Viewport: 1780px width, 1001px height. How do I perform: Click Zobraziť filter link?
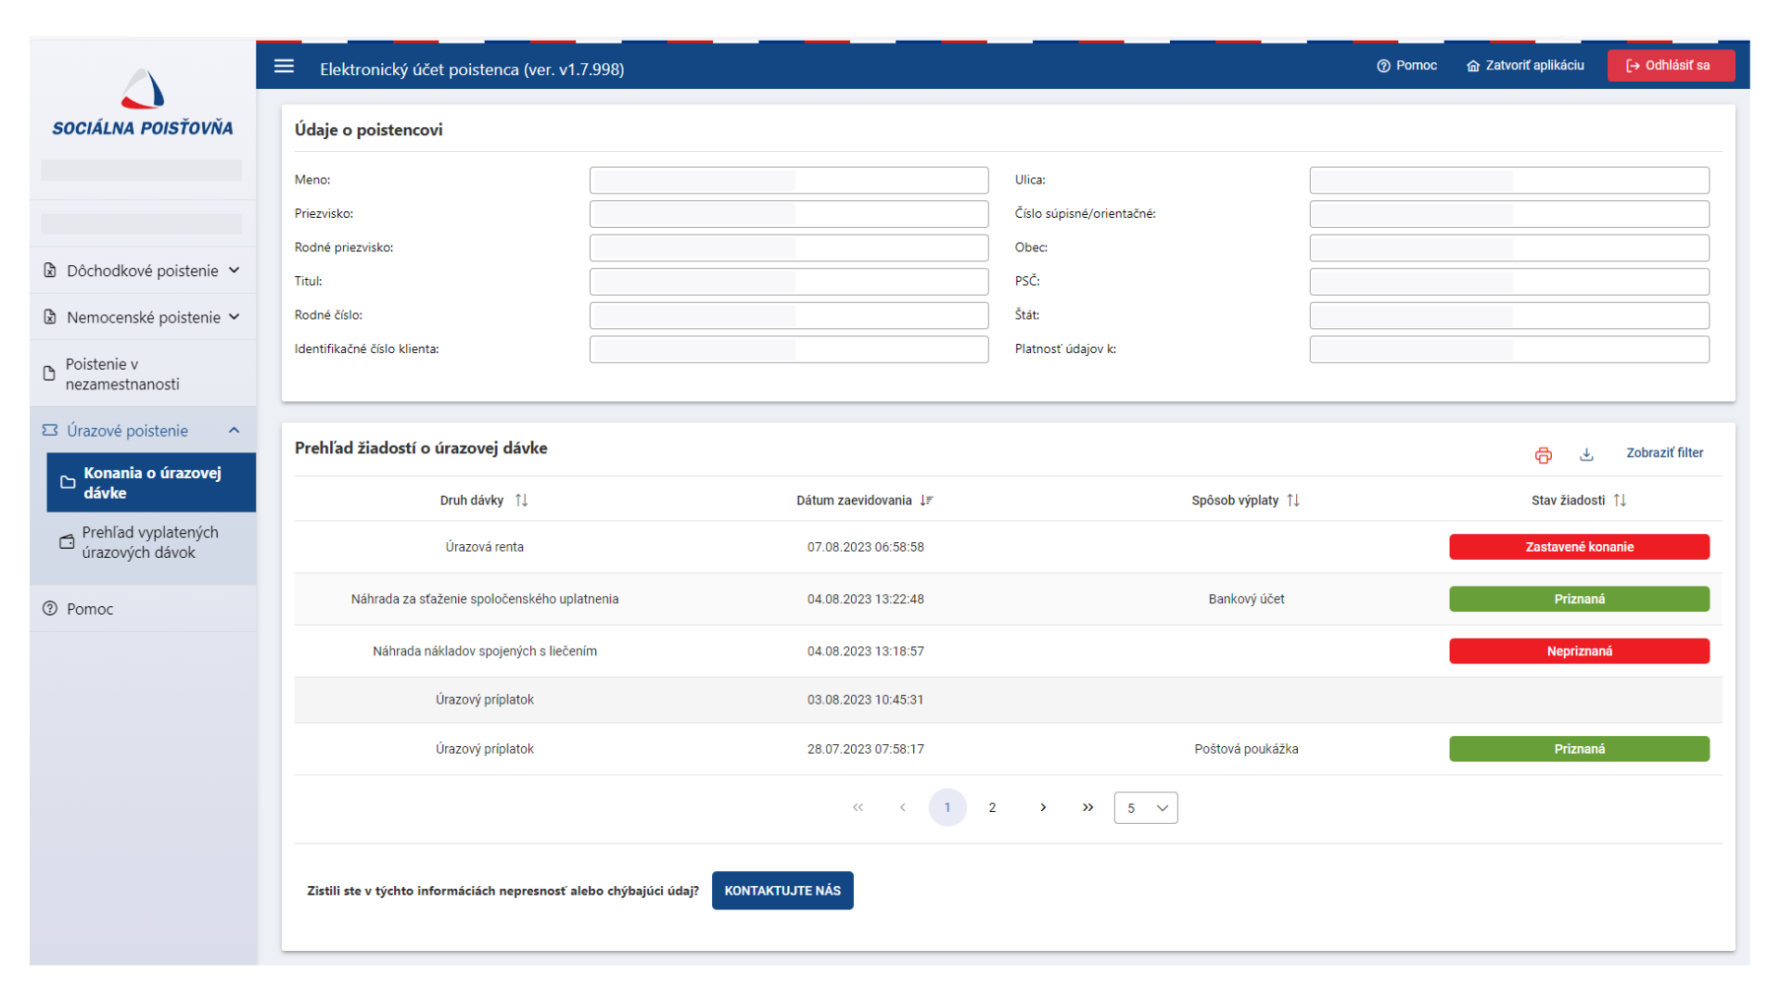(x=1664, y=453)
